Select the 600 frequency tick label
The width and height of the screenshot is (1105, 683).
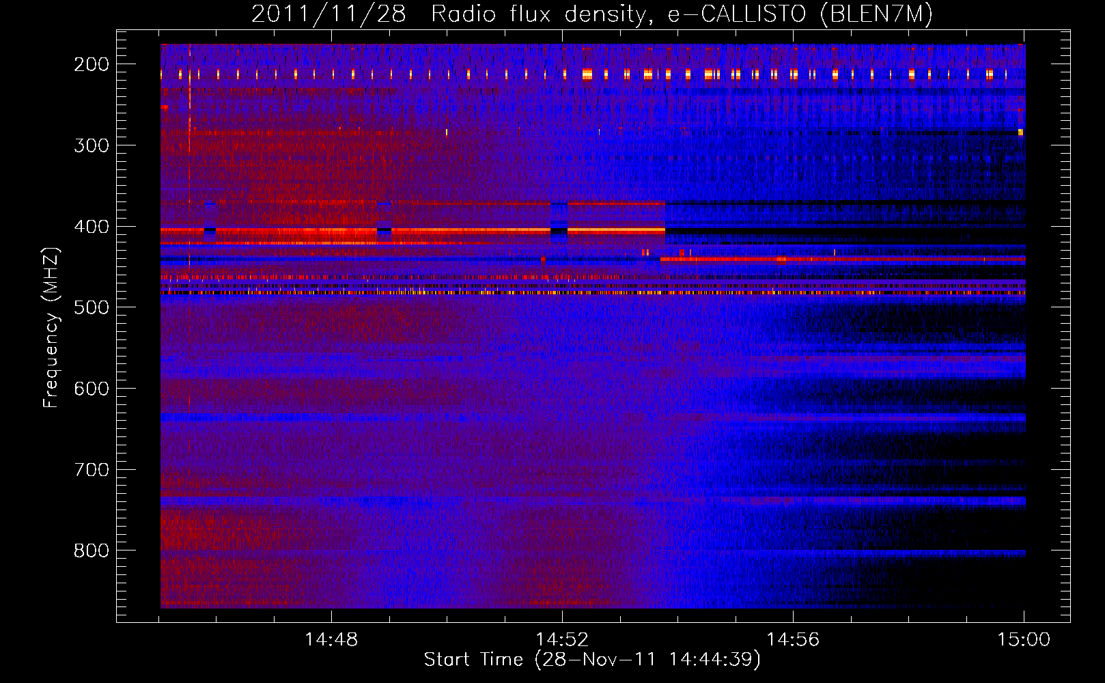pyautogui.click(x=92, y=389)
